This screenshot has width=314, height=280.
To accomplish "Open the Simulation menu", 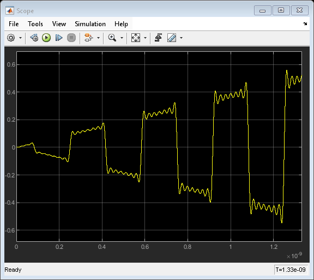I will click(x=90, y=24).
